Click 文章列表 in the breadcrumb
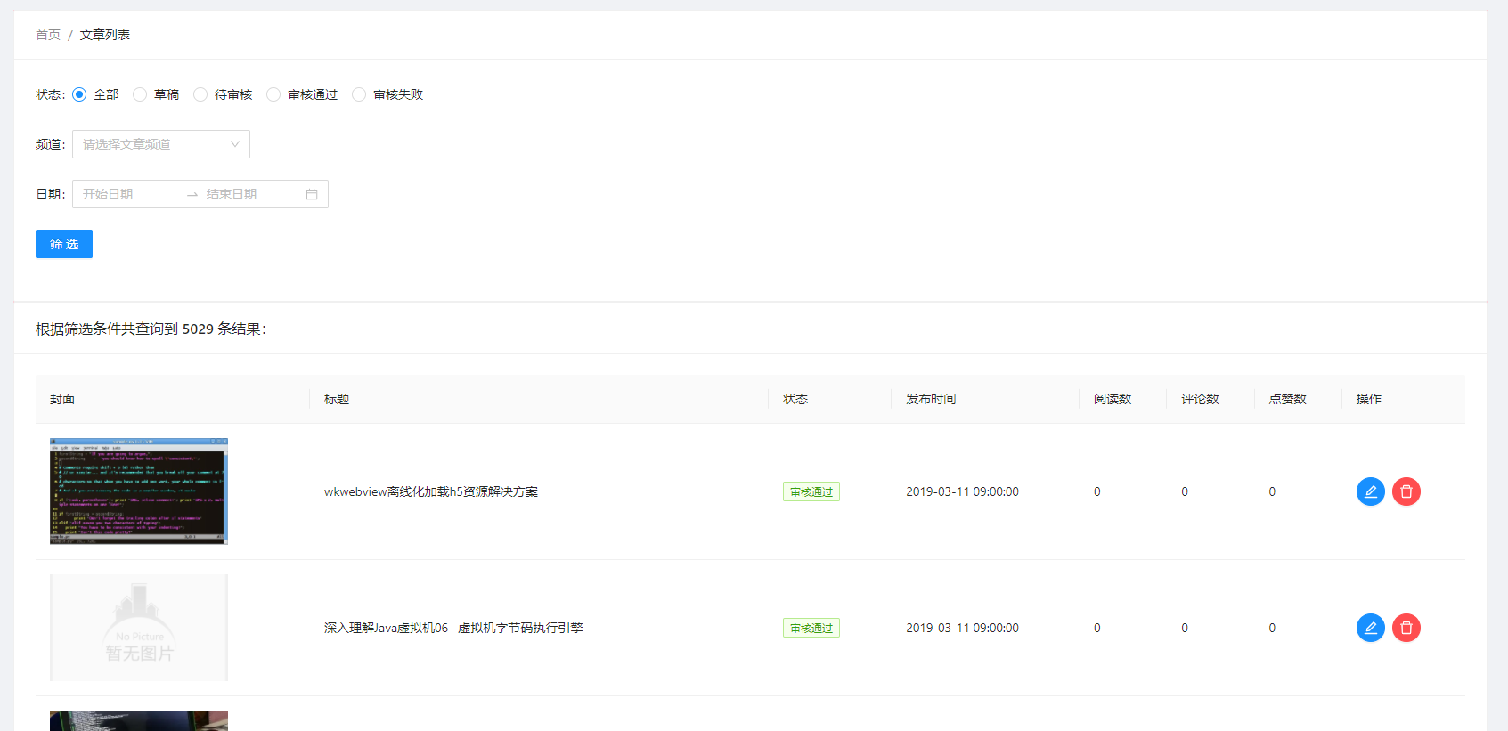Viewport: 1508px width, 731px height. (x=105, y=35)
